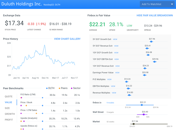This screenshot has width=176, height=132.
Task: Click the $16.01 - $38.19 52 week range
Action: click(x=61, y=24)
